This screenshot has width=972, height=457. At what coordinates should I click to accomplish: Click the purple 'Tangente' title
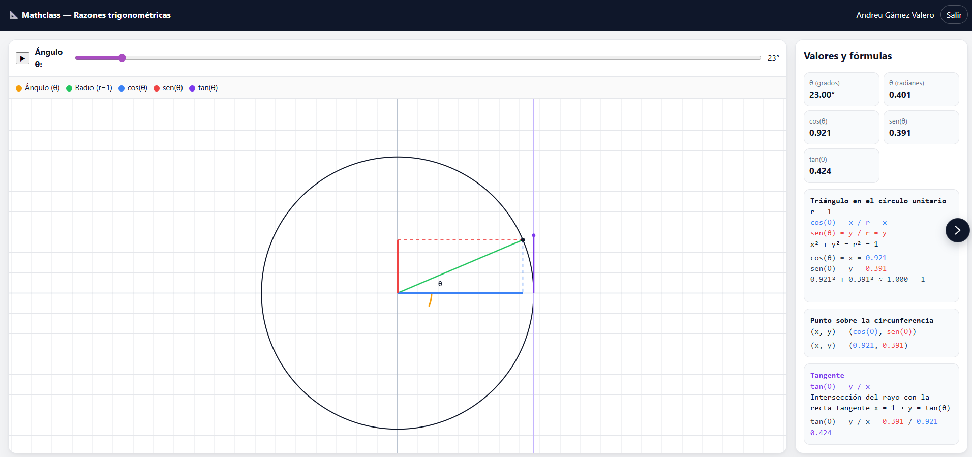[827, 375]
